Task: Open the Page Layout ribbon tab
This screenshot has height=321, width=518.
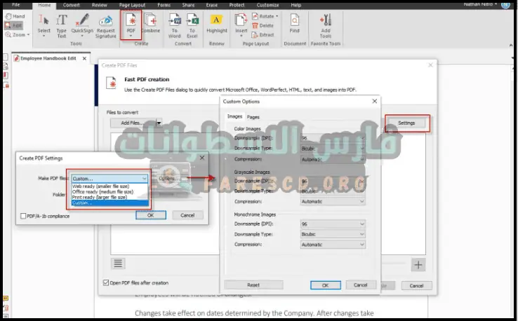Action: coord(133,4)
